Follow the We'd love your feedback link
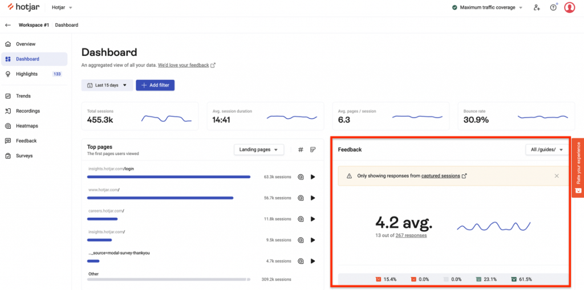Viewport: 584px width, 290px height. click(x=186, y=65)
